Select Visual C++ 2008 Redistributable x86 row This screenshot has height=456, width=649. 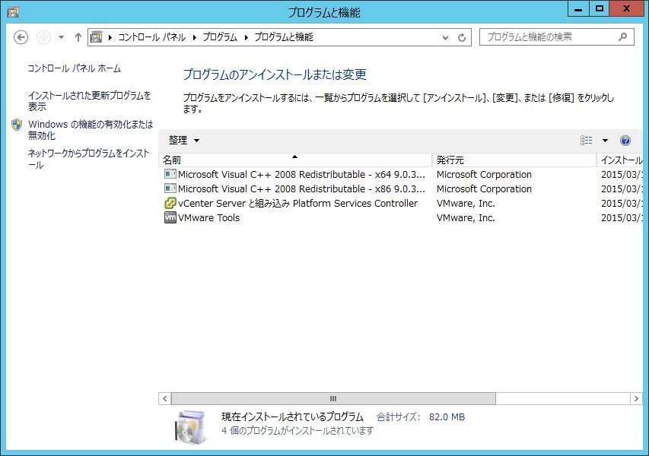click(401, 189)
